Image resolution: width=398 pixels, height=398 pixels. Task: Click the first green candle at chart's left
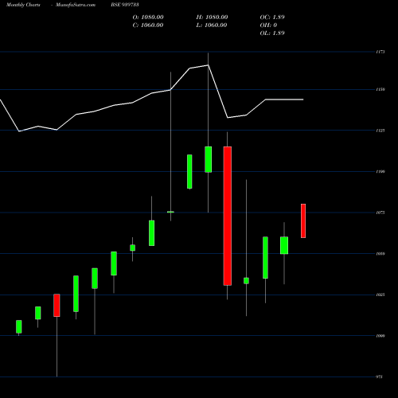tap(19, 326)
